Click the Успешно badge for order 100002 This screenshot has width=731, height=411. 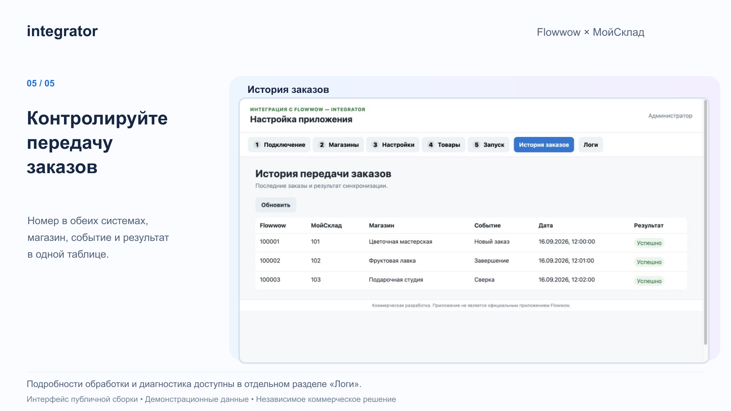tap(649, 262)
